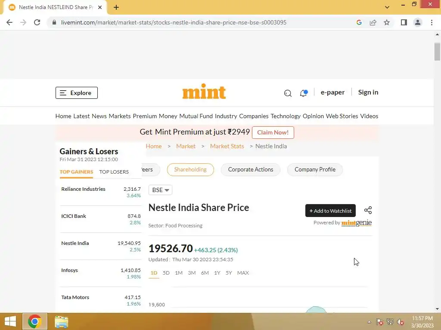Open Opinion menu item
Viewport: 441px width, 330px height.
[314, 116]
